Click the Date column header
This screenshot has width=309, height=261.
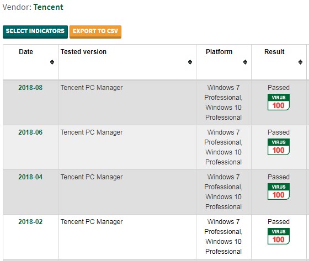pyautogui.click(x=26, y=52)
